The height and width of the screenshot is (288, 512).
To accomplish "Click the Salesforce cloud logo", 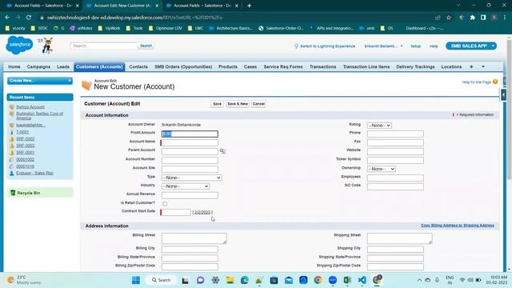I will [19, 45].
